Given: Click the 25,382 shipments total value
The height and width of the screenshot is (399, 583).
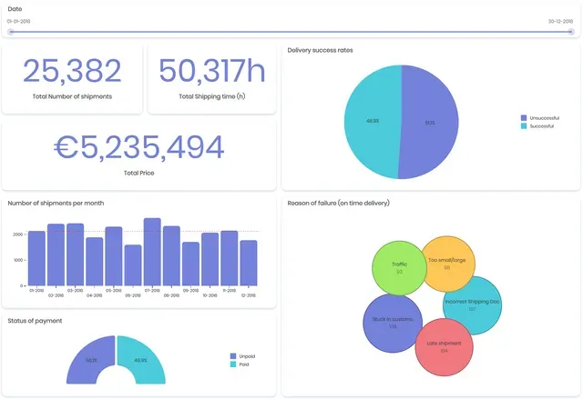Looking at the screenshot, I should pos(72,71).
